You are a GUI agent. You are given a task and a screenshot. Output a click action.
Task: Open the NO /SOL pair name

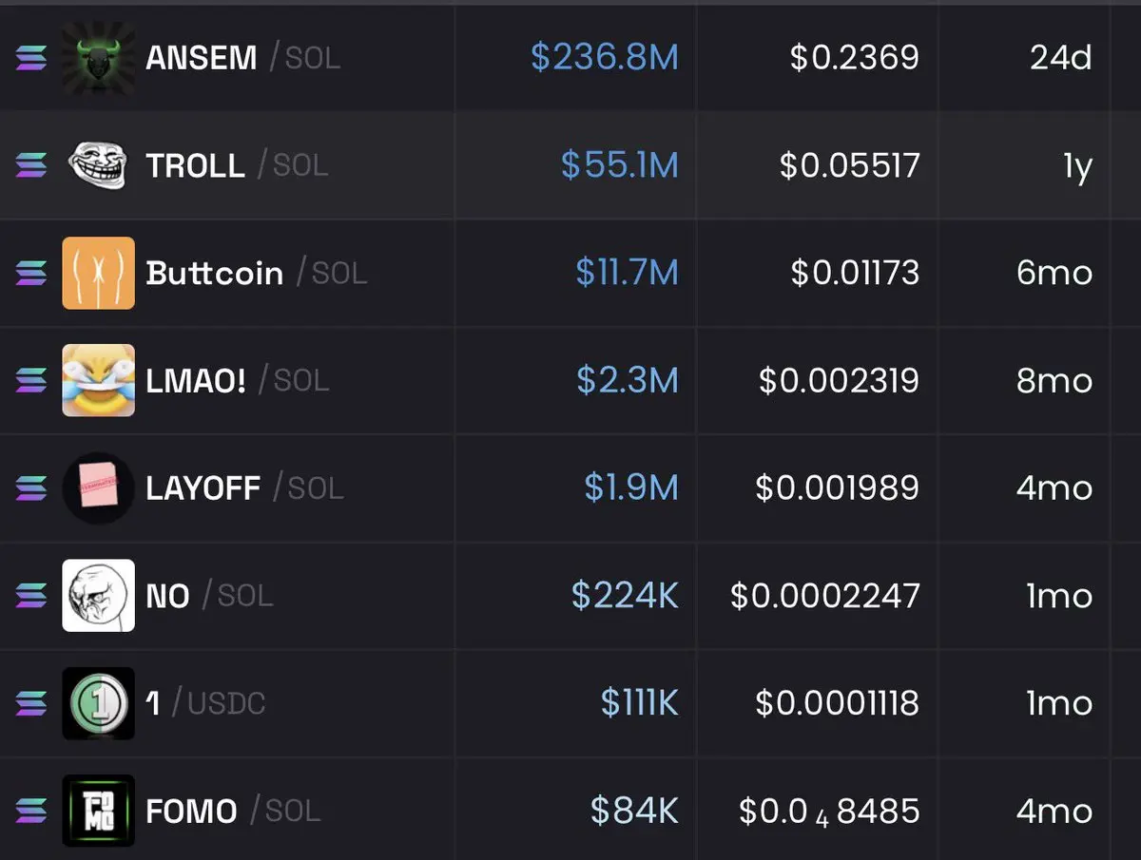tap(209, 596)
